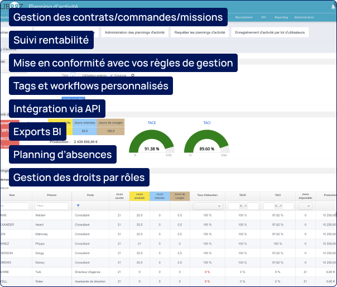Image resolution: width=337 pixels, height=287 pixels.
Task: Open the Taux d'allocation filter dropdown
Action: tap(208, 206)
